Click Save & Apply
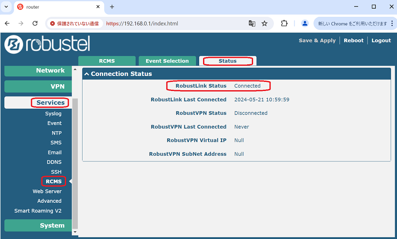Screen dimensions: 397x239 click(x=317, y=41)
